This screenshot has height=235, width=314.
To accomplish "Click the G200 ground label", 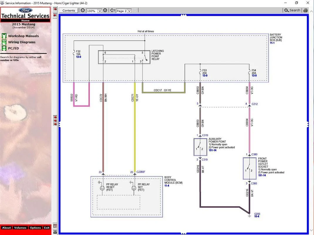I will [x=257, y=214].
